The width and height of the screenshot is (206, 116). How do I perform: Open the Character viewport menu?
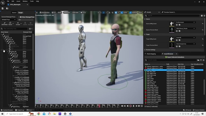(67, 13)
